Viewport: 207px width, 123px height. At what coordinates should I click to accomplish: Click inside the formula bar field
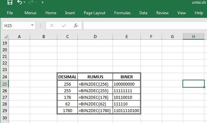[145, 25]
